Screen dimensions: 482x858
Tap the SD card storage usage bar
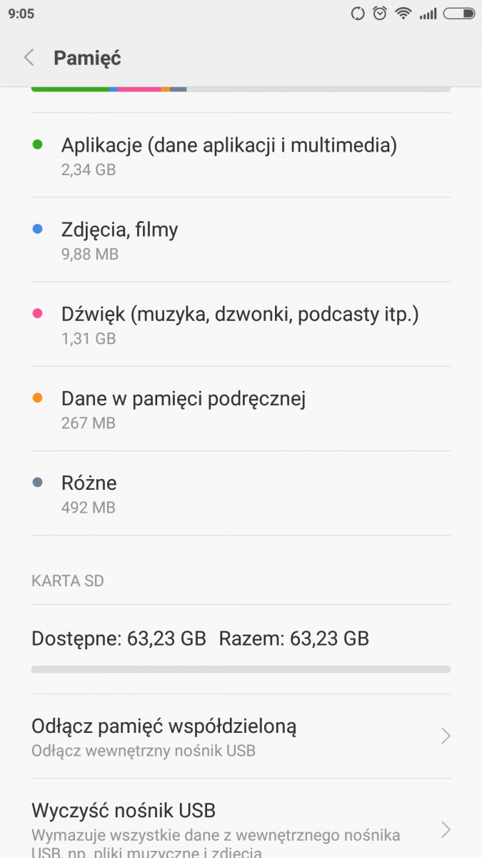click(x=241, y=670)
